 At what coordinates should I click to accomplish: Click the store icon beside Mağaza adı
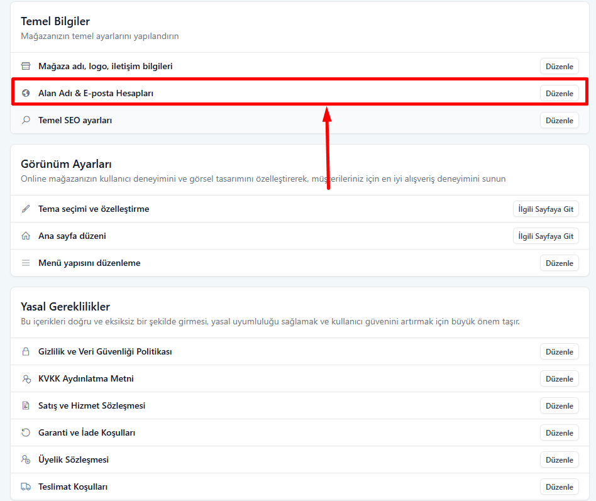(x=26, y=66)
